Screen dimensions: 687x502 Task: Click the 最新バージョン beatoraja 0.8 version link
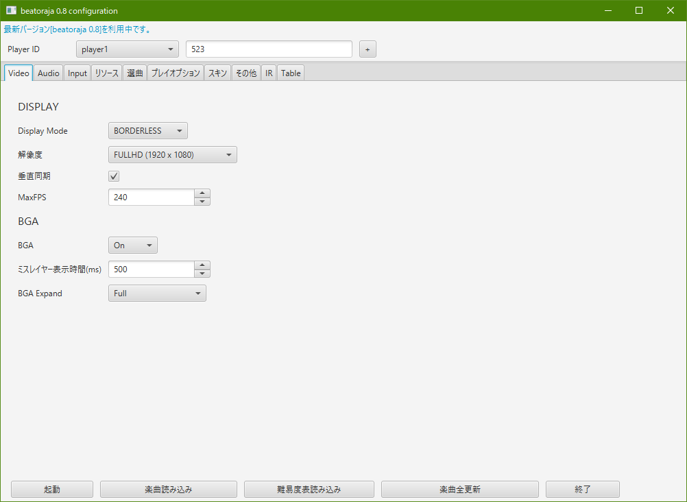tap(77, 29)
